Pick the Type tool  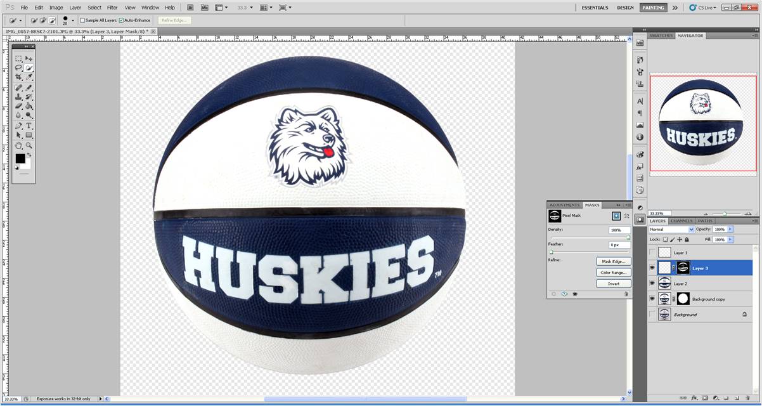(x=29, y=126)
